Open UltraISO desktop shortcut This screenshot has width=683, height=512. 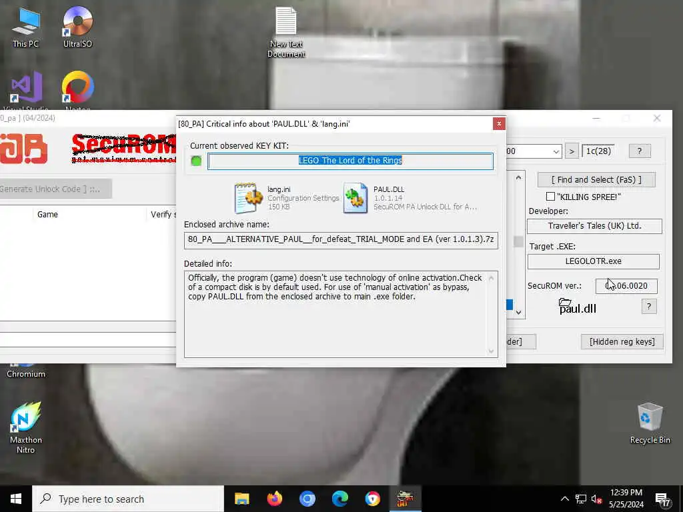(77, 27)
